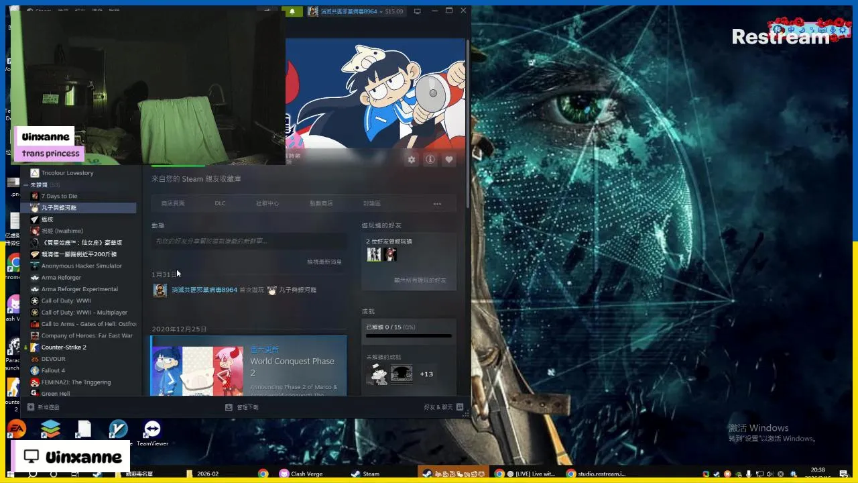The image size is (858, 483).
Task: Click the Windows Start button
Action: pos(12,474)
